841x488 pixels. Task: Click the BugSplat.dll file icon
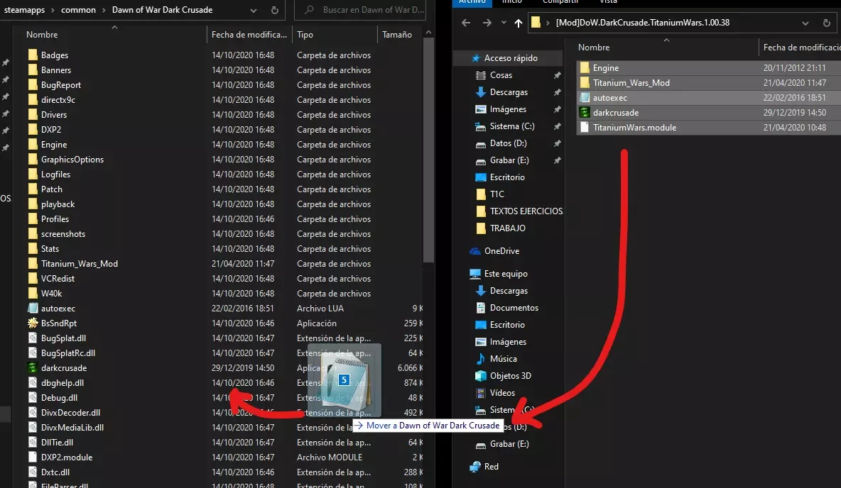(33, 338)
